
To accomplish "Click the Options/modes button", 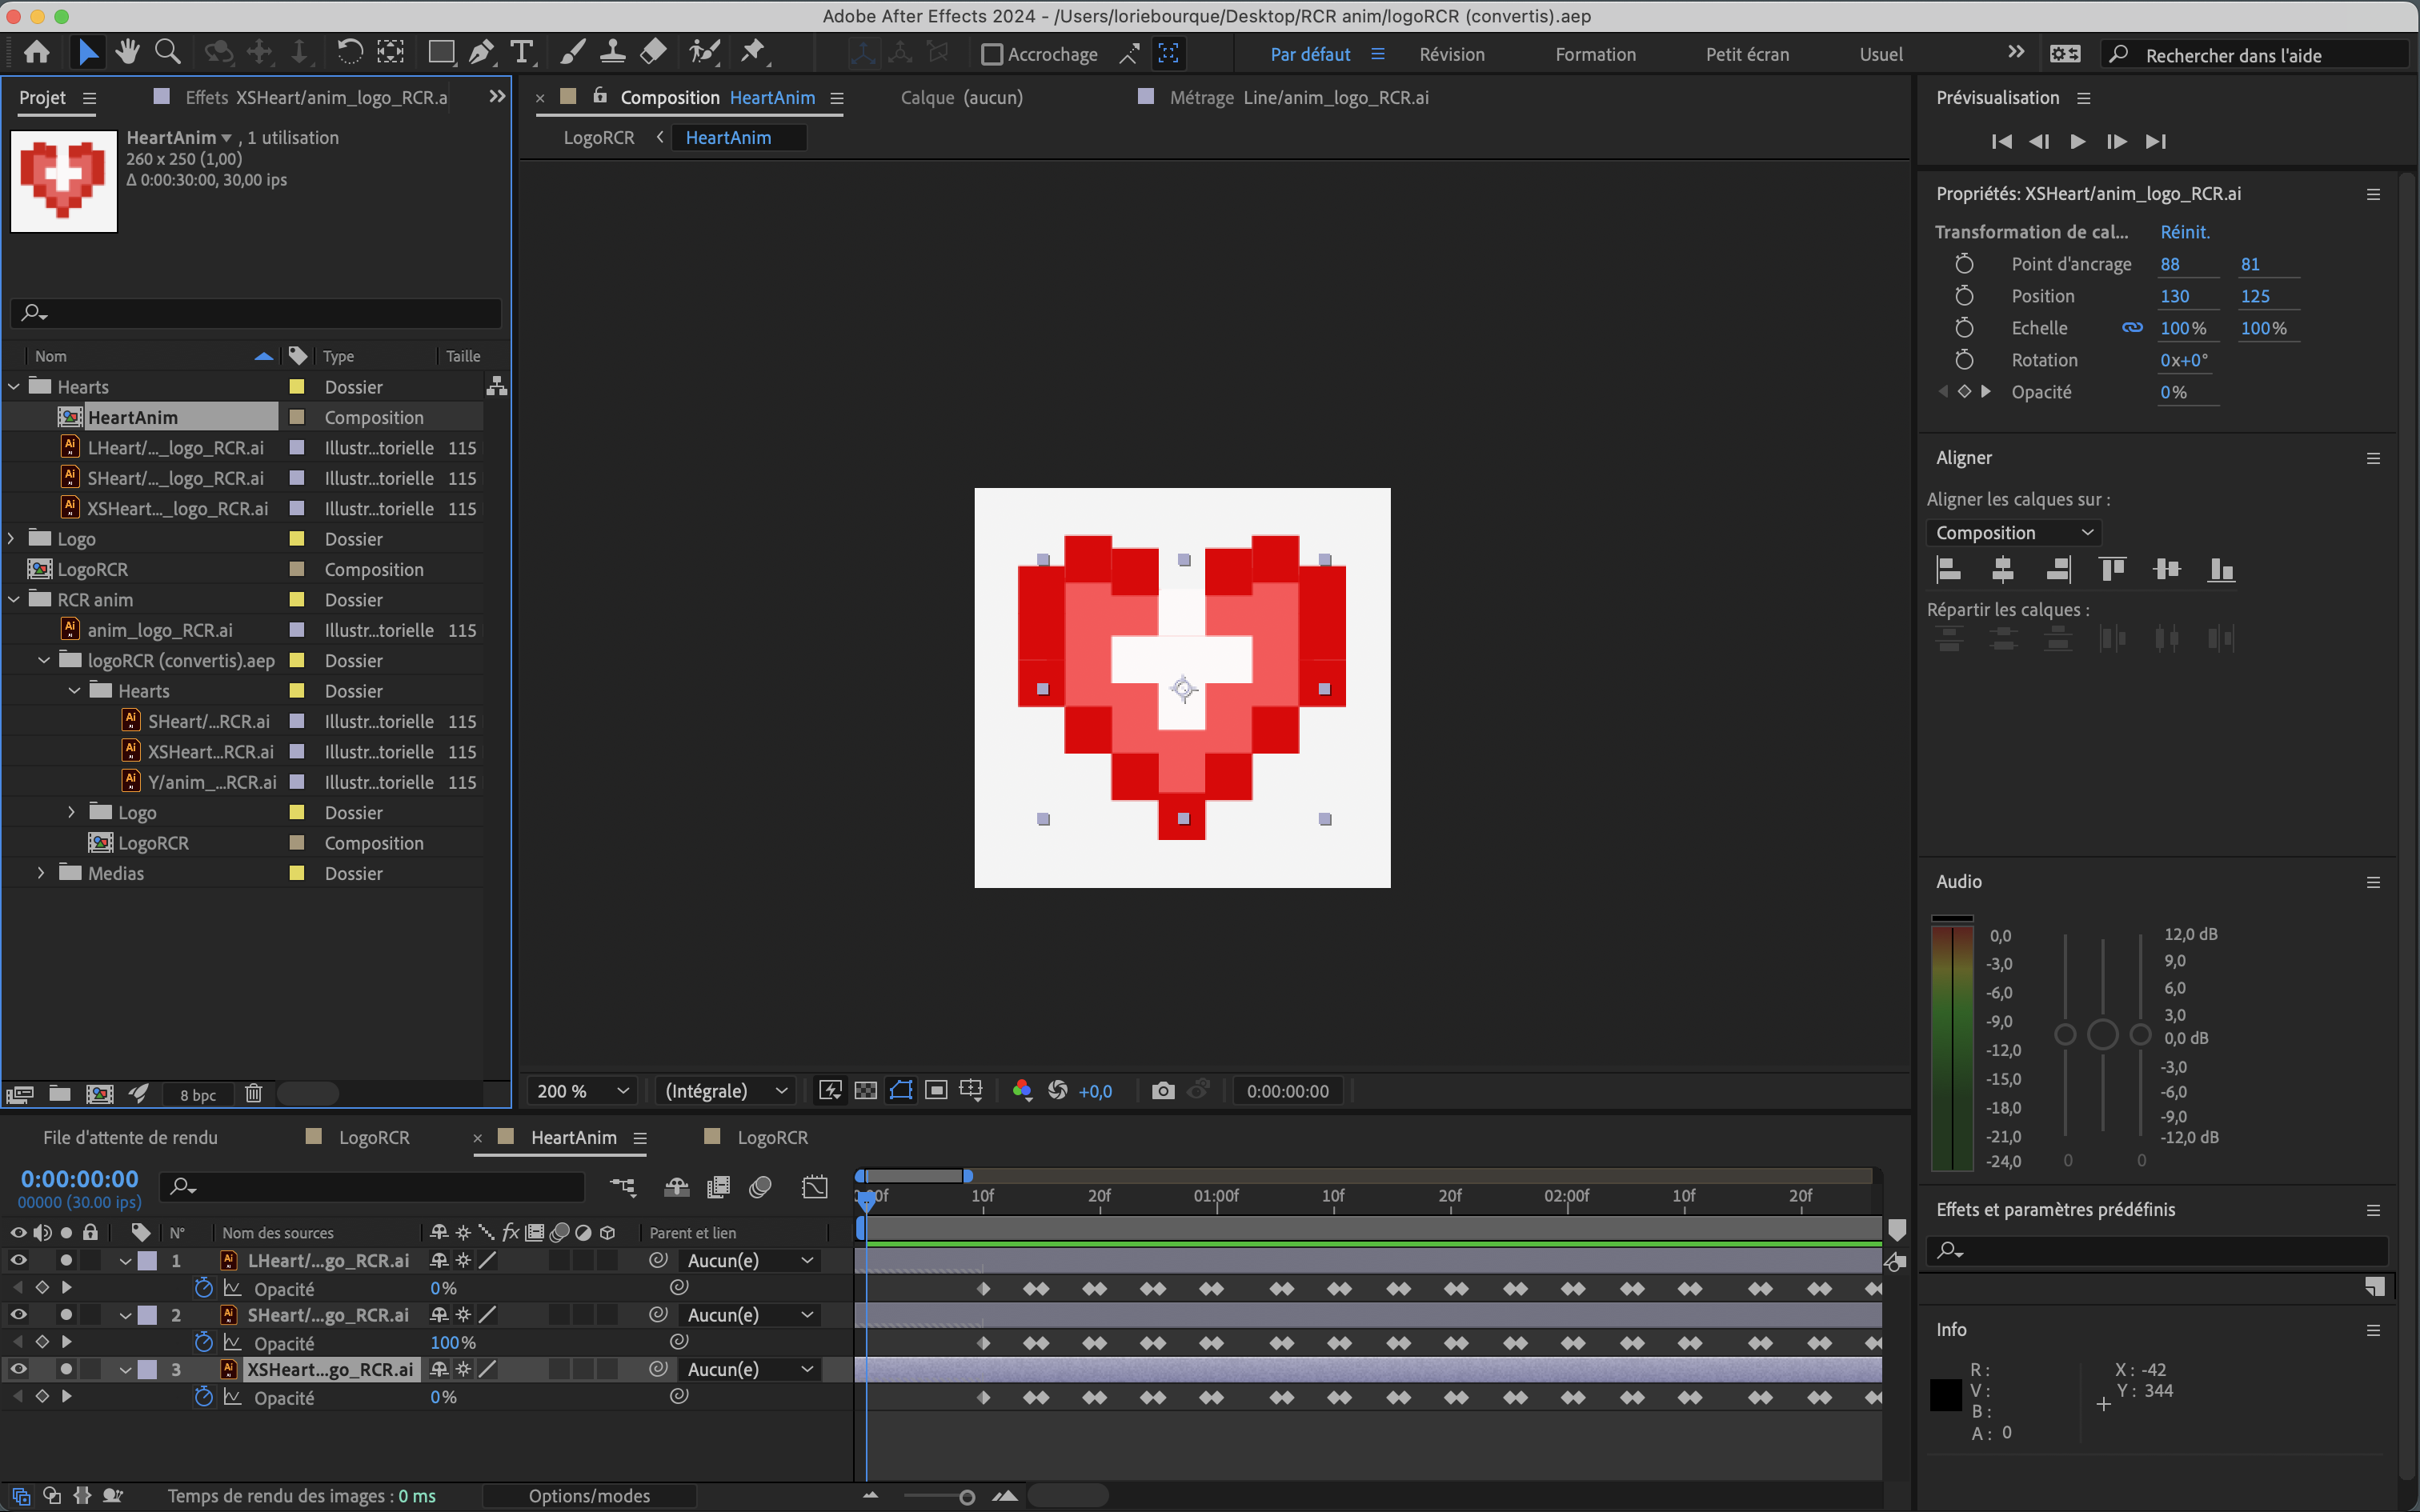I will 589,1496.
